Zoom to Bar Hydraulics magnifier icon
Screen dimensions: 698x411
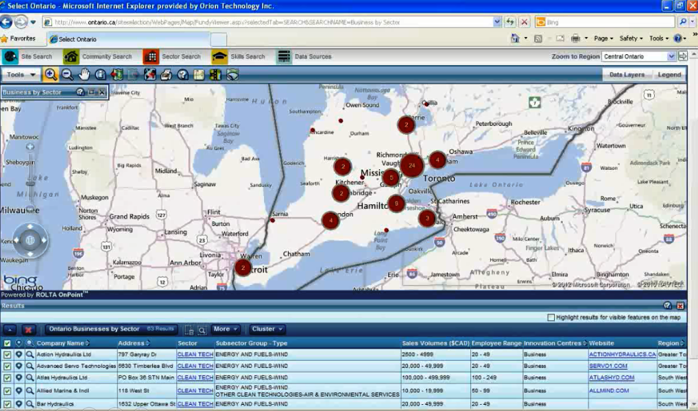pyautogui.click(x=29, y=404)
